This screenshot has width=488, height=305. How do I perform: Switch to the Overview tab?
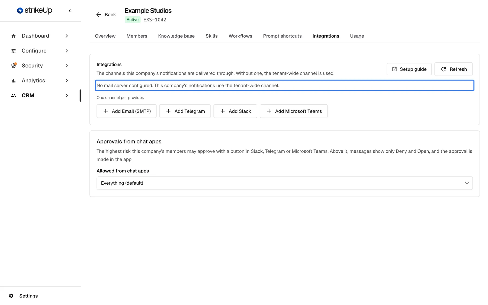click(x=105, y=36)
